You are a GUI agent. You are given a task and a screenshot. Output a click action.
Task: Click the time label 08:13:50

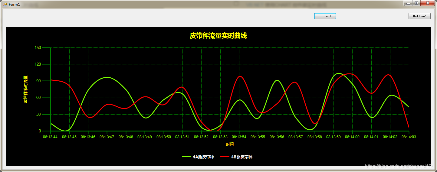(164, 137)
